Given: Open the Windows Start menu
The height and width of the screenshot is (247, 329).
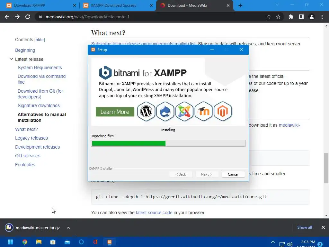Looking at the screenshot, I should 11,242.
